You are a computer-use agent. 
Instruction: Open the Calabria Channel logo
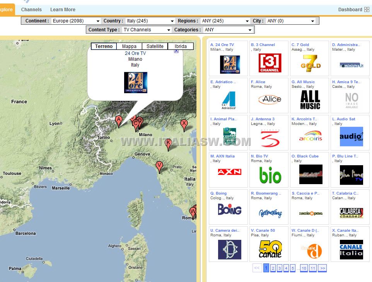[352, 213]
